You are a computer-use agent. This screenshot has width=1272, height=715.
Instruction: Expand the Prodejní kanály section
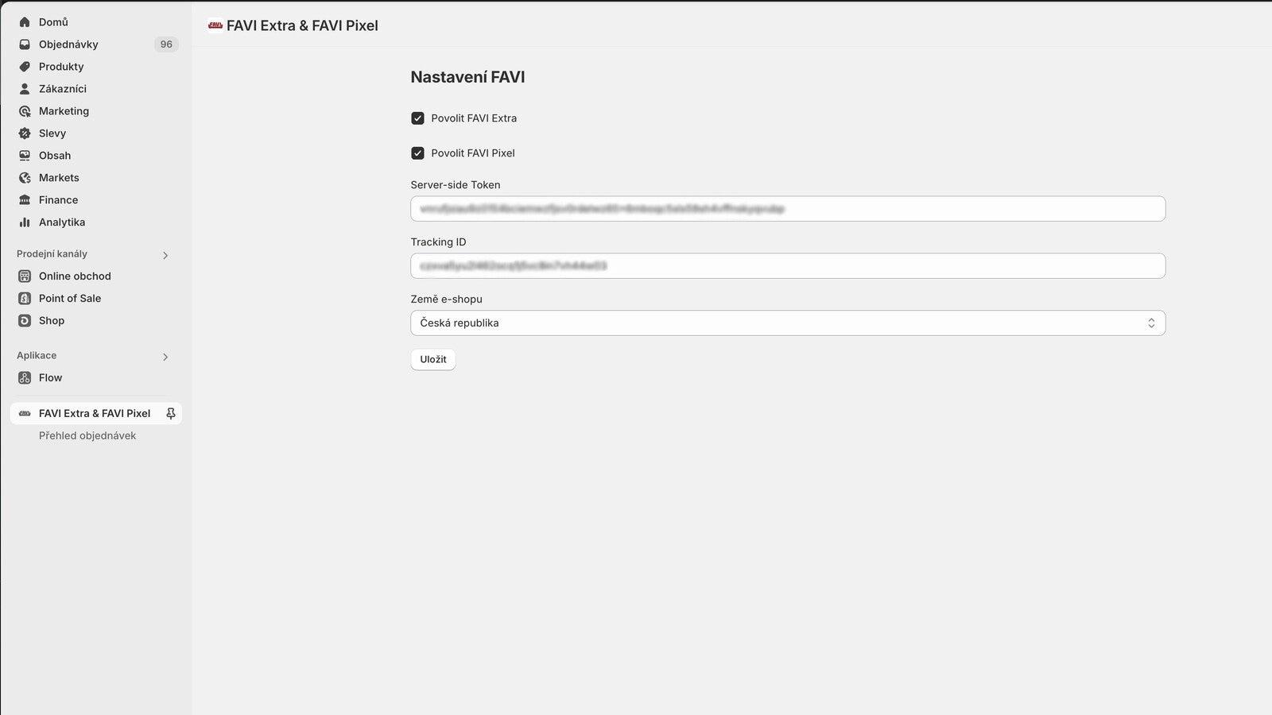(x=165, y=255)
